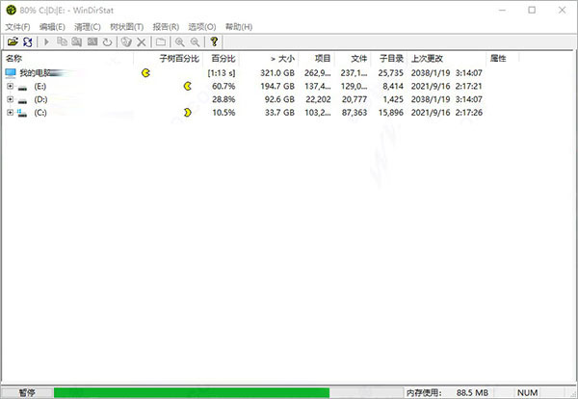Click the WinDirStat title bar app icon
Screen dimensions: 578x399
(x=11, y=10)
